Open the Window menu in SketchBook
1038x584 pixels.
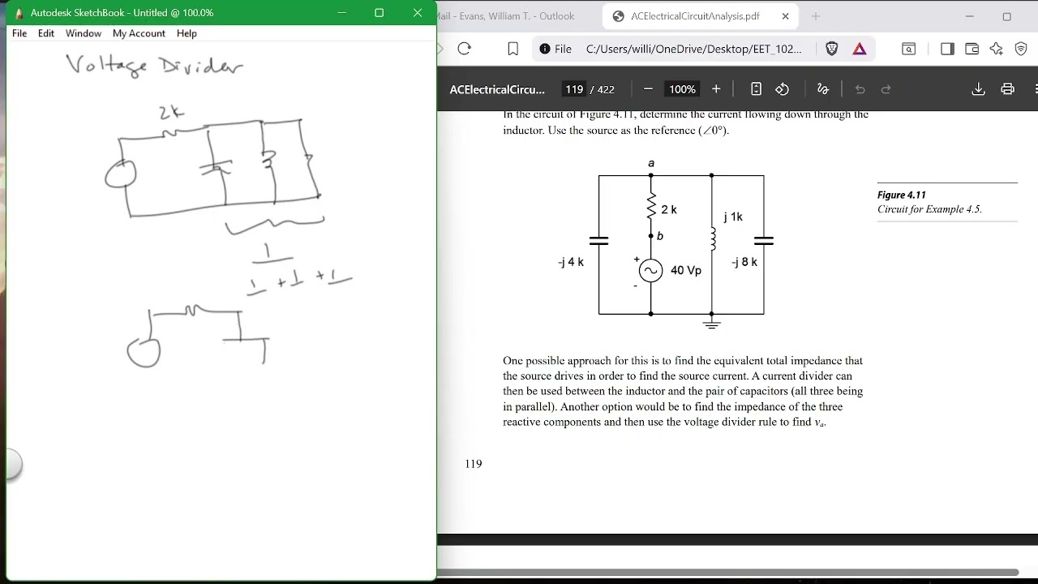point(84,33)
